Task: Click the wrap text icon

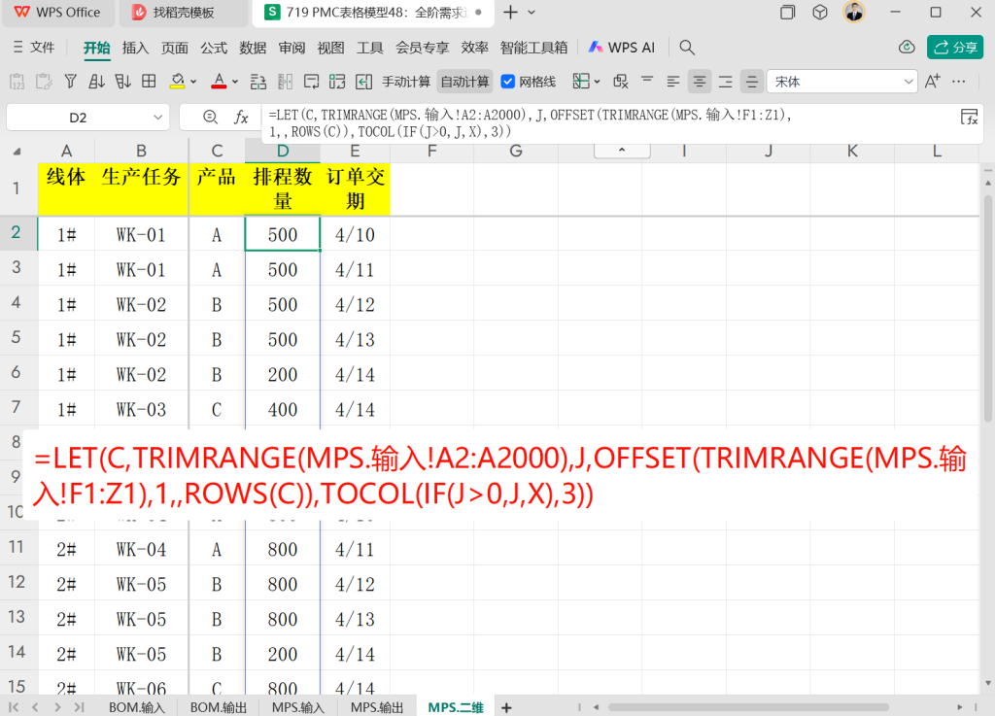Action: pyautogui.click(x=311, y=82)
